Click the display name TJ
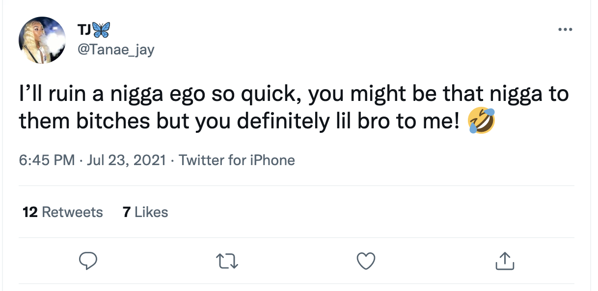Viewport: 598px width, 291px height. pyautogui.click(x=83, y=30)
